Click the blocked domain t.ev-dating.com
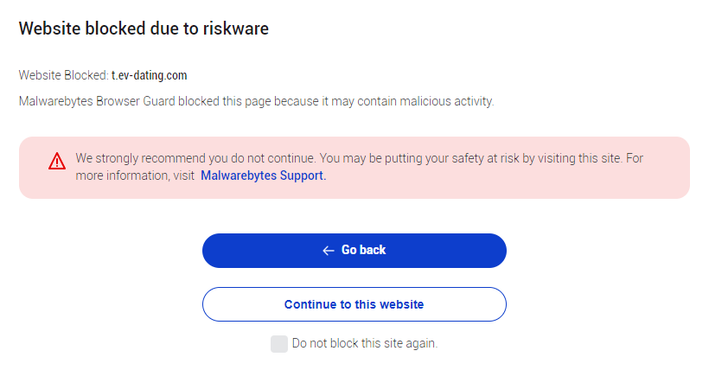Image resolution: width=709 pixels, height=389 pixels. tap(150, 75)
